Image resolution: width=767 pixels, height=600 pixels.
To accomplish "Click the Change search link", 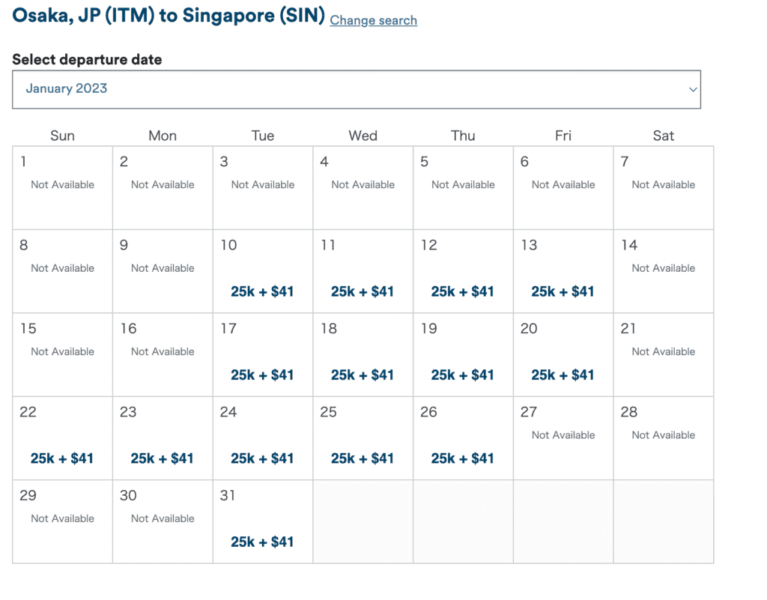I will point(373,20).
